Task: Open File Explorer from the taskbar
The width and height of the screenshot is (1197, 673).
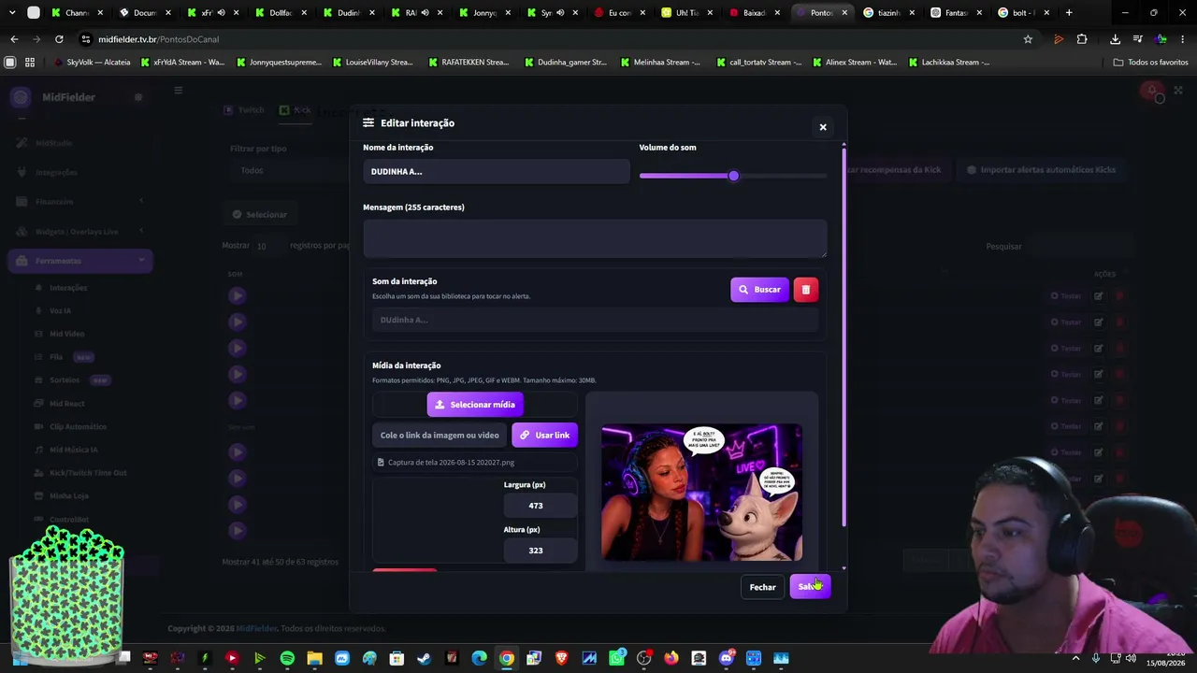Action: point(314,658)
